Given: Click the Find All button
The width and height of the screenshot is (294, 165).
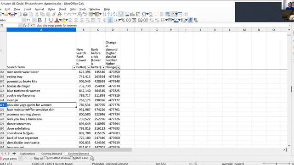Looking at the screenshot, I should (x=39, y=159).
